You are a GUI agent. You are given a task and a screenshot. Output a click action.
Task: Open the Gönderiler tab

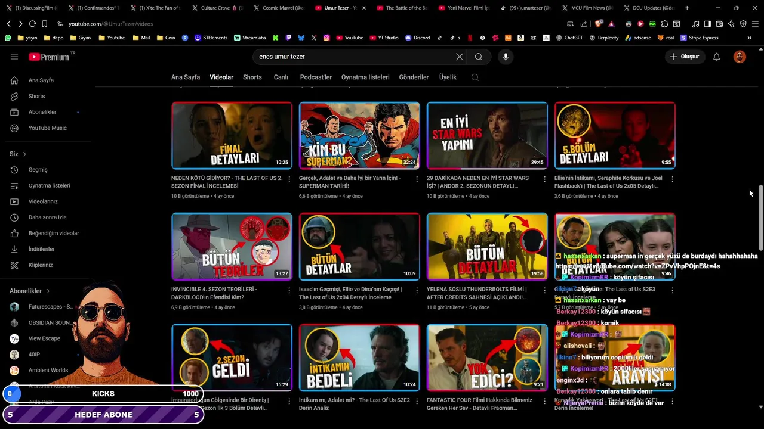[414, 77]
